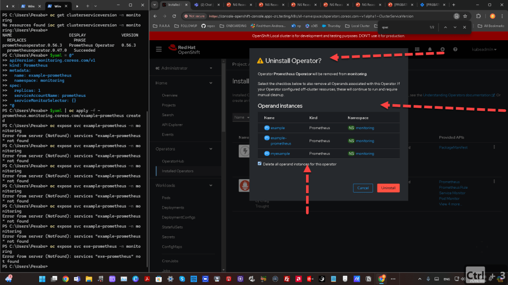Close the find-in-page bar

(x=464, y=27)
